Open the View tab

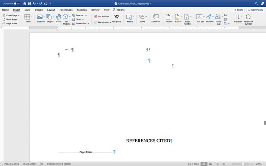tap(107, 10)
